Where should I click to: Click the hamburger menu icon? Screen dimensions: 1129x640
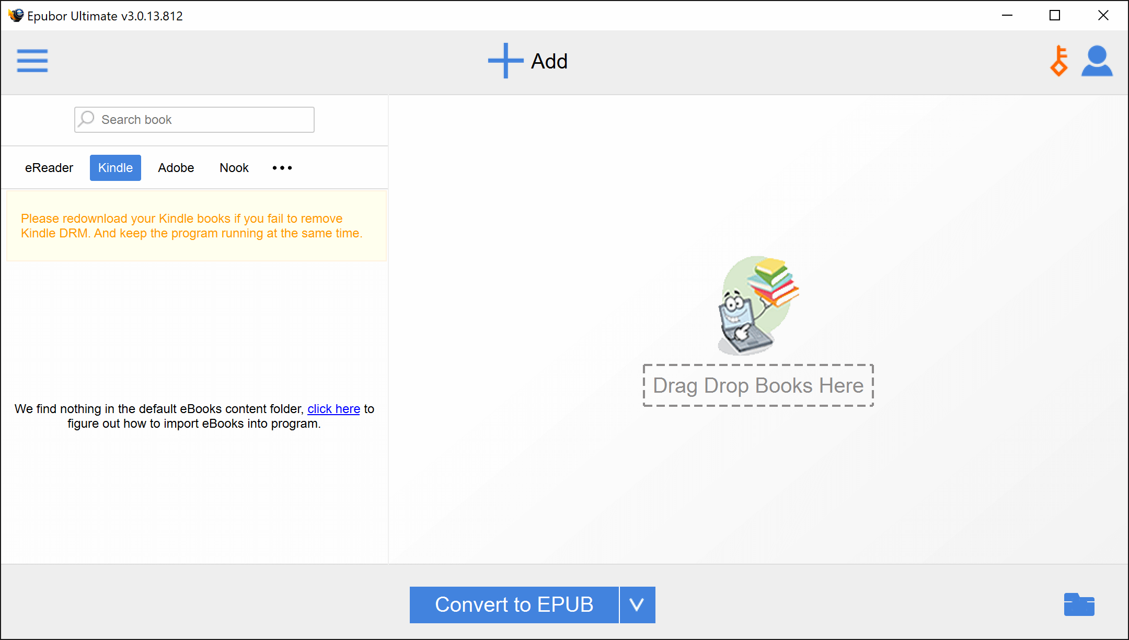tap(32, 61)
